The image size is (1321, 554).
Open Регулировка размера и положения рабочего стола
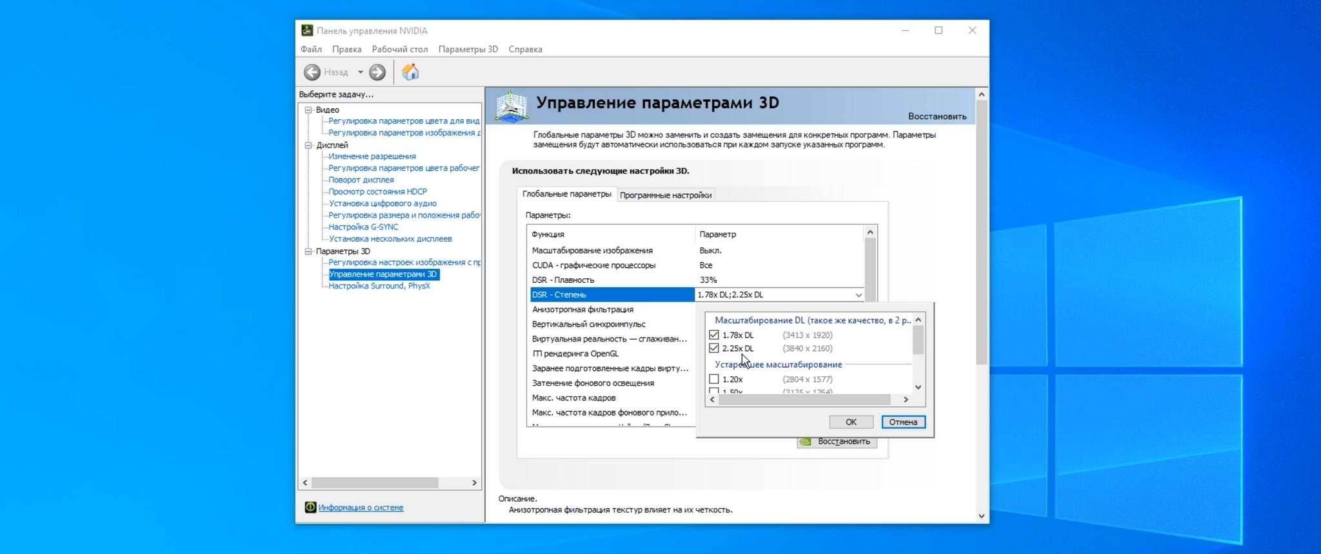tap(404, 215)
